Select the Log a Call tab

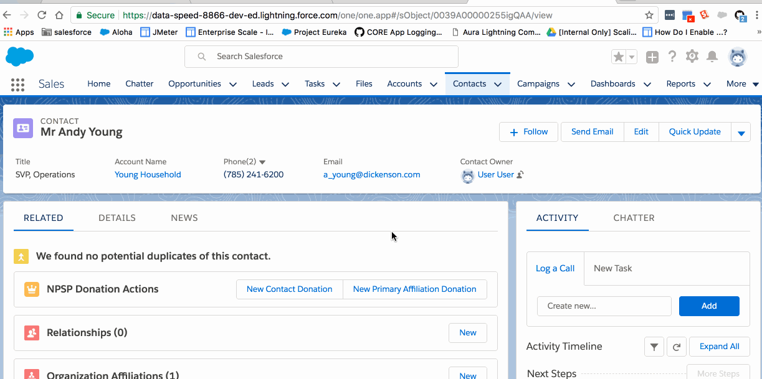coord(555,268)
